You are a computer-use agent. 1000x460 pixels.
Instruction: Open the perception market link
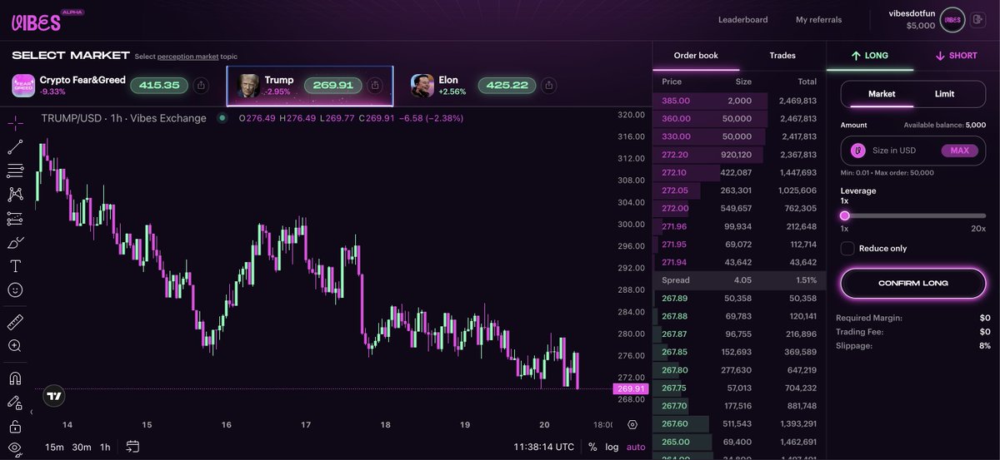(x=188, y=57)
